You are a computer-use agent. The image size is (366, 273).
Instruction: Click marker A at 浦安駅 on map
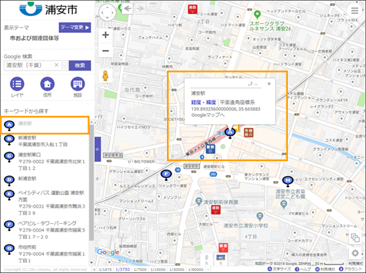[x=230, y=133]
